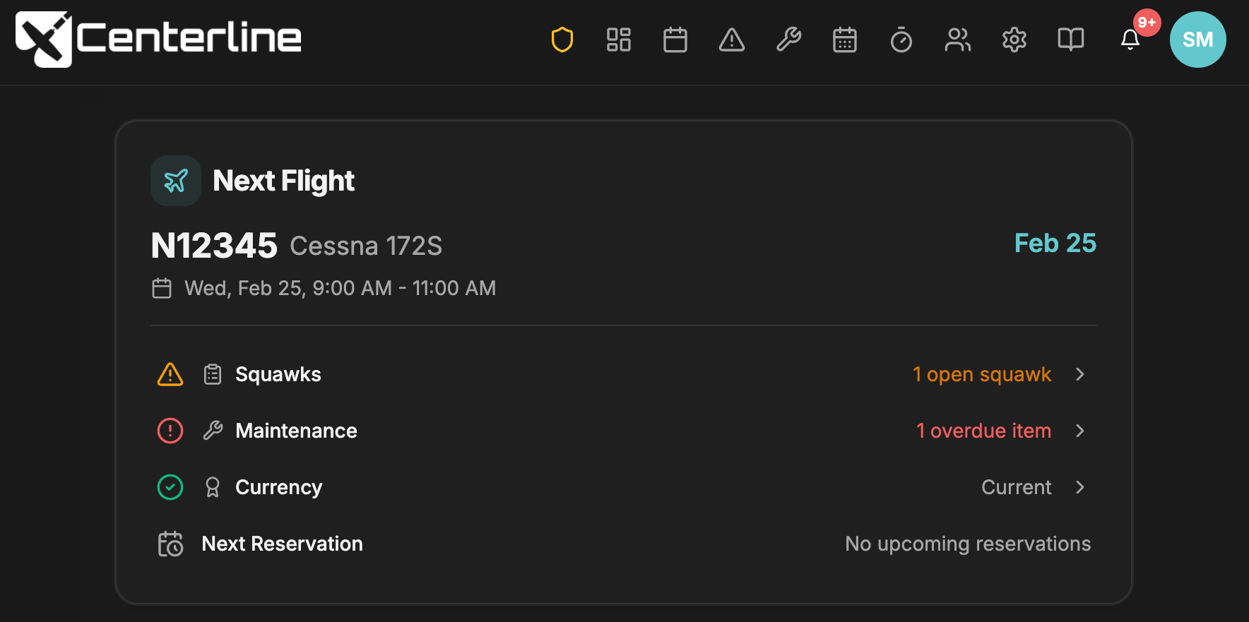The width and height of the screenshot is (1249, 622).
Task: Open the schedule grid calendar icon
Action: pyautogui.click(x=845, y=40)
